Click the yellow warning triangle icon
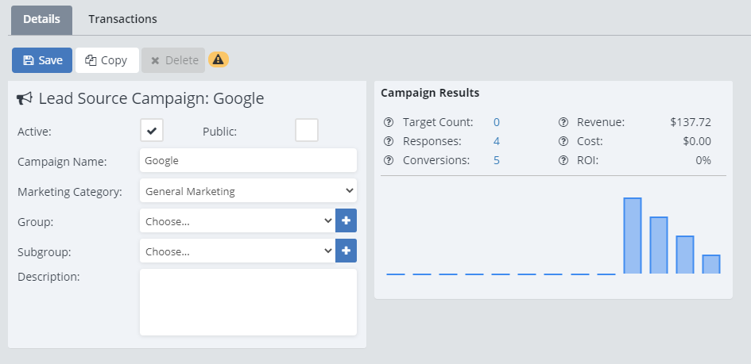This screenshot has width=751, height=364. point(218,59)
